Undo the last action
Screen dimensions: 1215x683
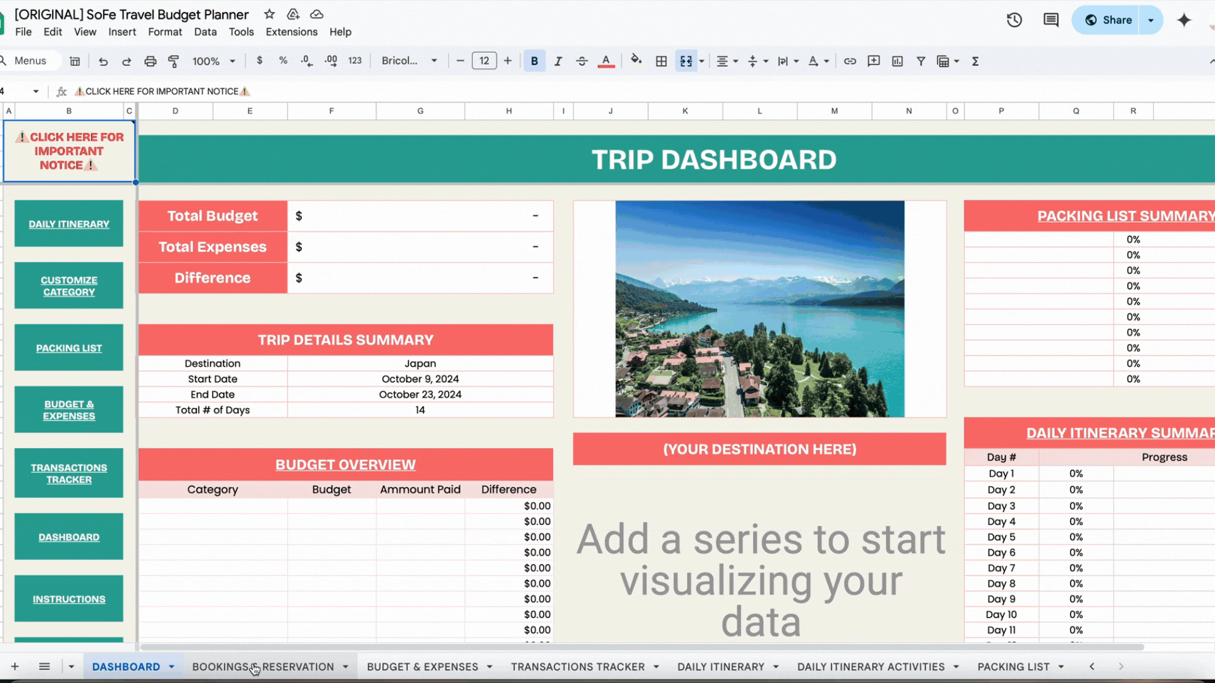coord(103,61)
